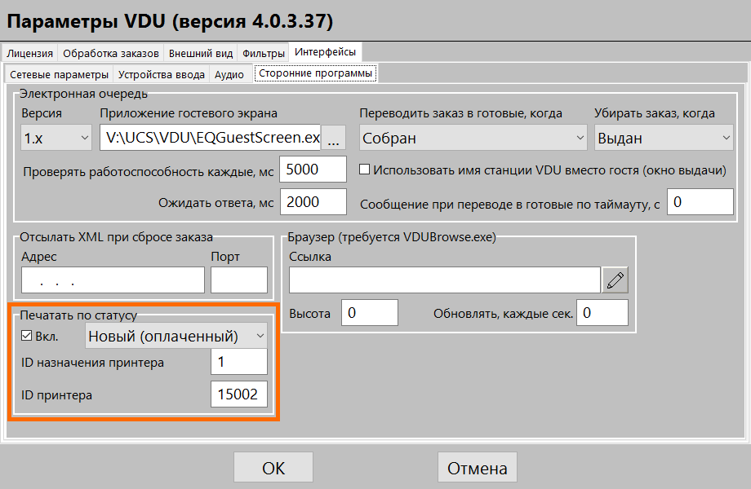Screen dimensions: 751x489
Task: Enable the Вкл. checkbox in Печатать по статусу
Action: coord(27,336)
